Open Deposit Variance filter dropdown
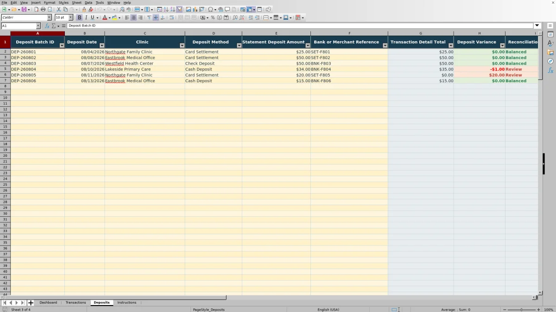The height and width of the screenshot is (312, 556). pos(503,45)
